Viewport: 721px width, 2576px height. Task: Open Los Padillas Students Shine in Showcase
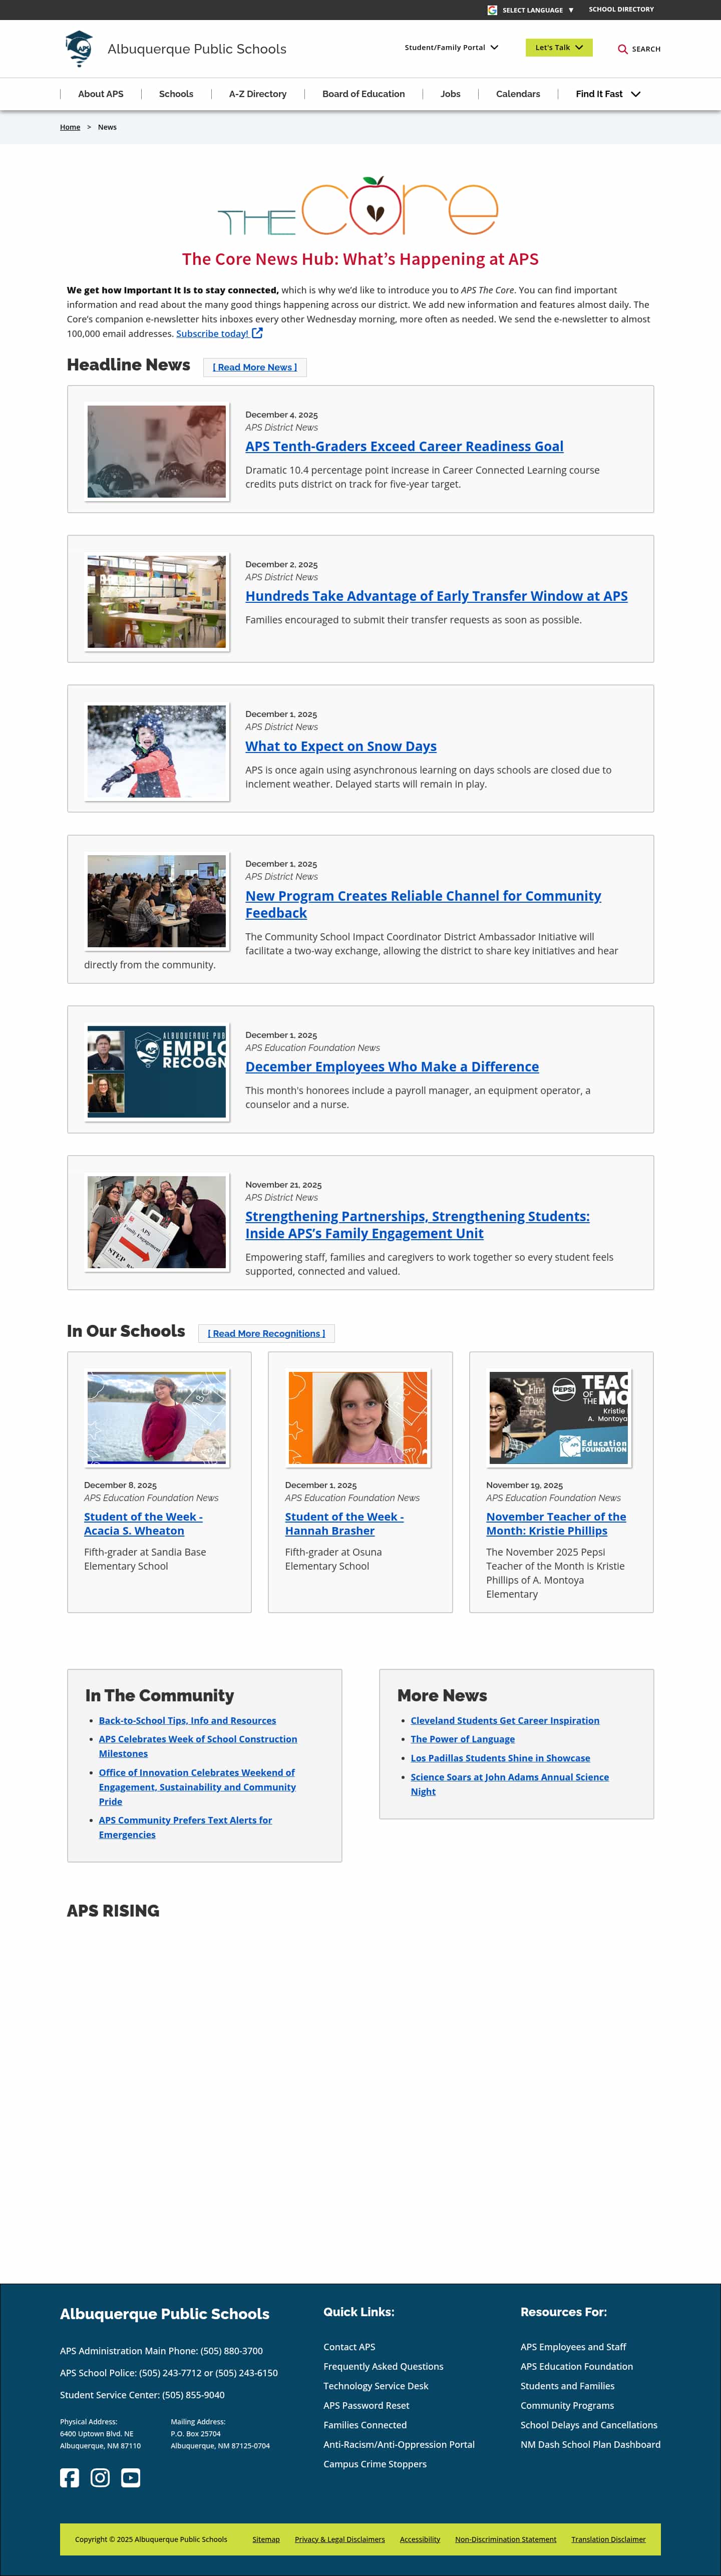[x=500, y=1758]
